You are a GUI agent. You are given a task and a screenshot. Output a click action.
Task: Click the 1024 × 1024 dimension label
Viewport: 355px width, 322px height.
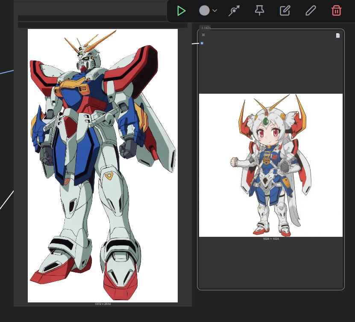coord(271,239)
